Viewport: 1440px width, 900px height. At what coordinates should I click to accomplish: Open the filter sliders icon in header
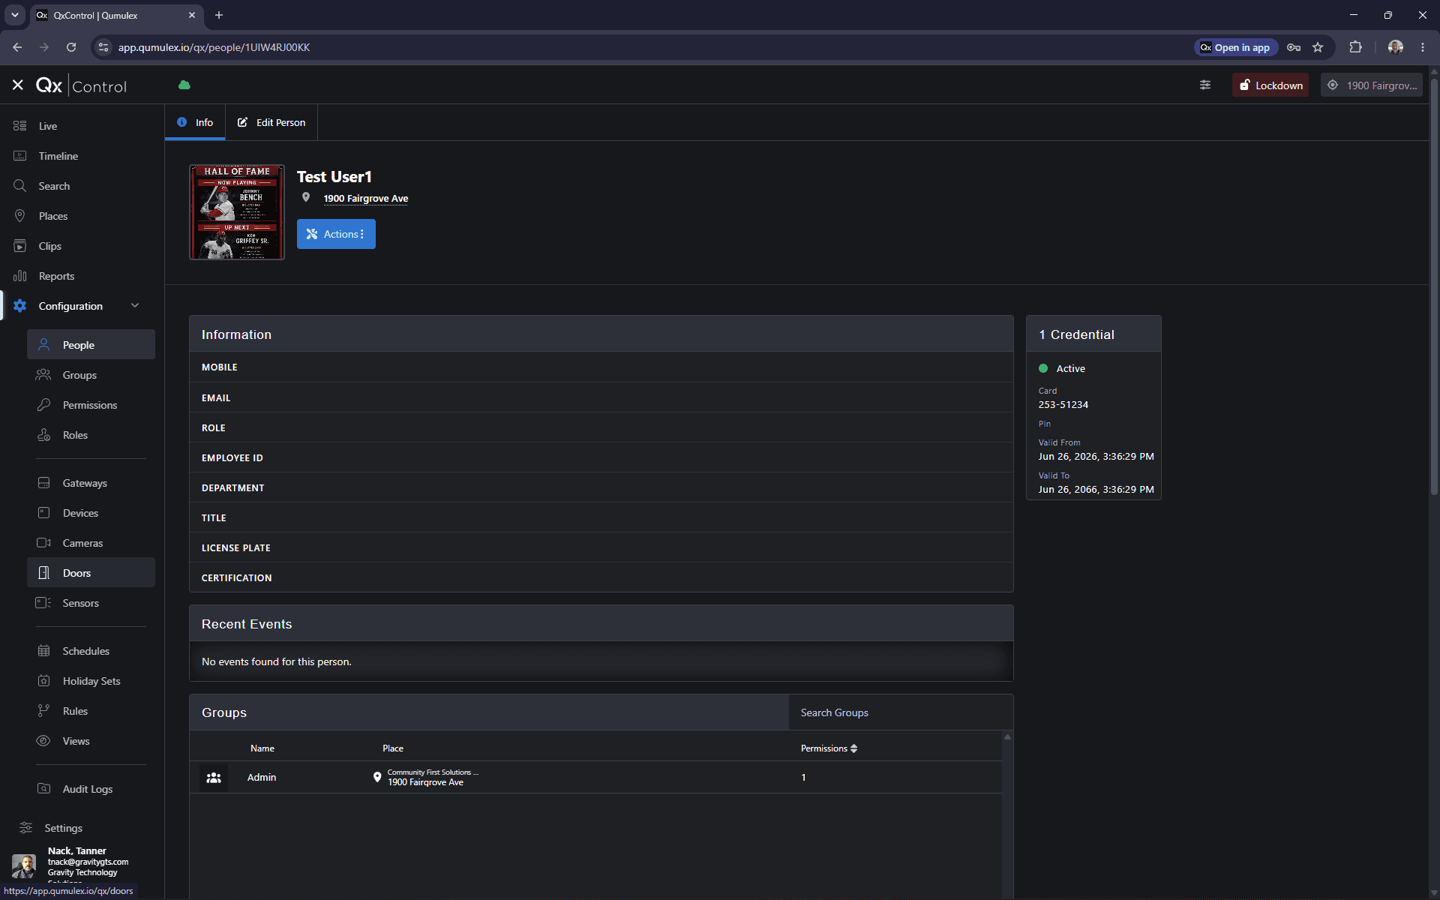pyautogui.click(x=1205, y=85)
